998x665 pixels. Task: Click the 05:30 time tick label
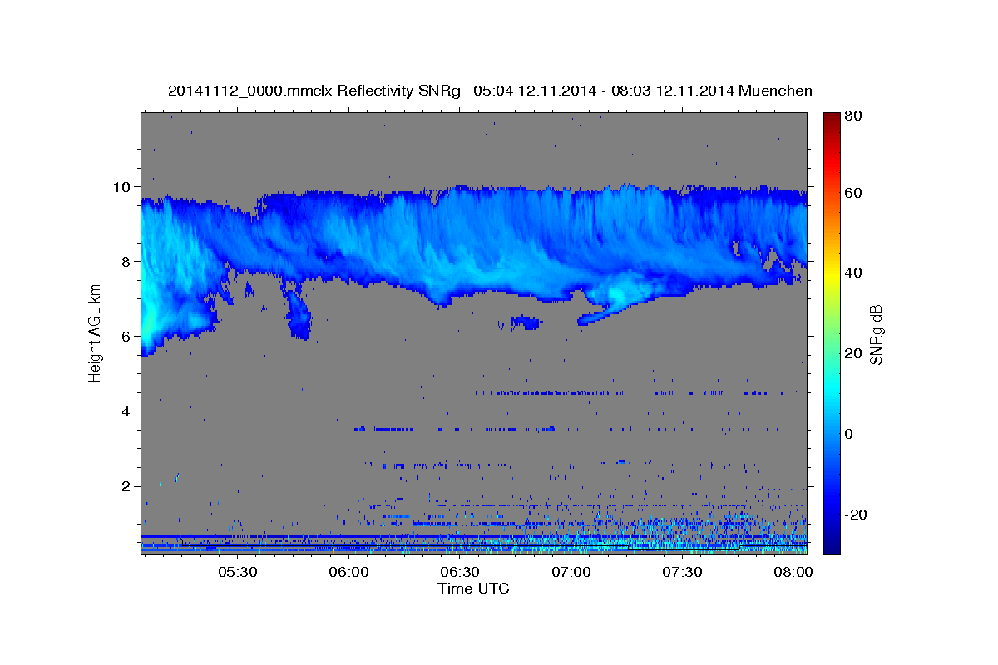point(237,573)
